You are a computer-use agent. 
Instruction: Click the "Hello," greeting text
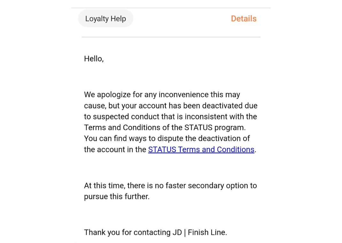pyautogui.click(x=94, y=59)
